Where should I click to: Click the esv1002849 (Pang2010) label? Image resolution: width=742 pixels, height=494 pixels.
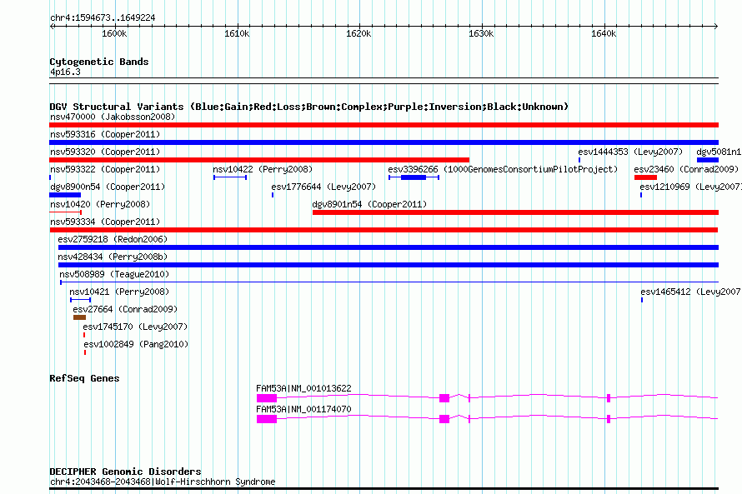(136, 344)
